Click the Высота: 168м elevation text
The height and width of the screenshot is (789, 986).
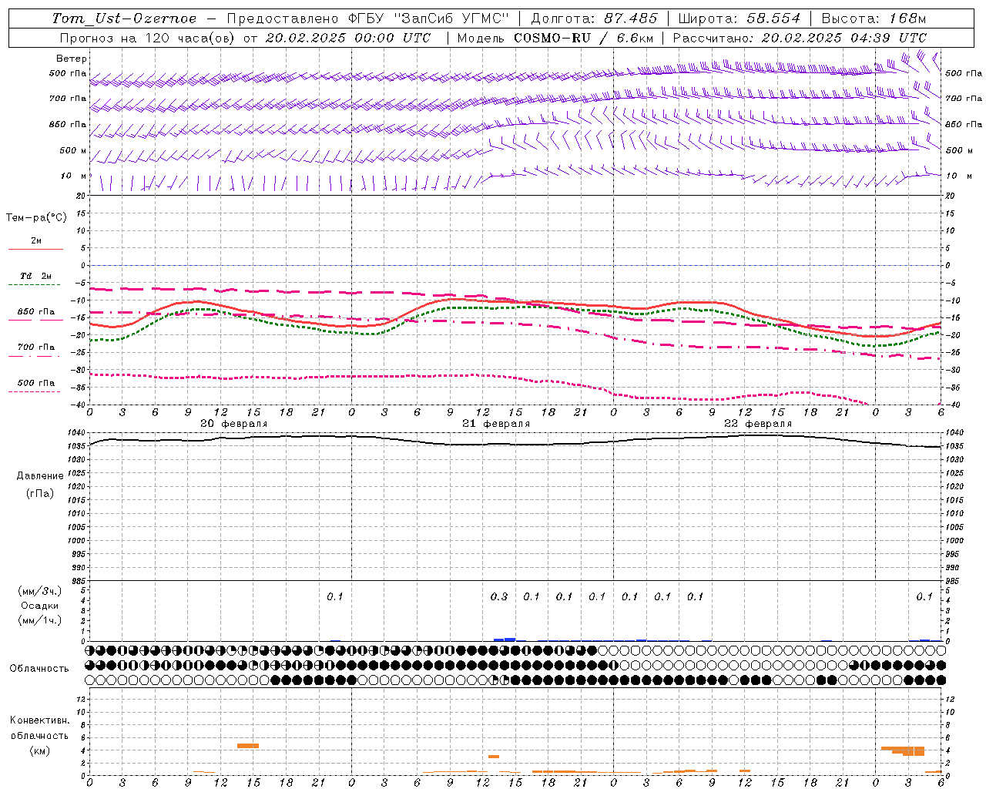[x=874, y=18]
